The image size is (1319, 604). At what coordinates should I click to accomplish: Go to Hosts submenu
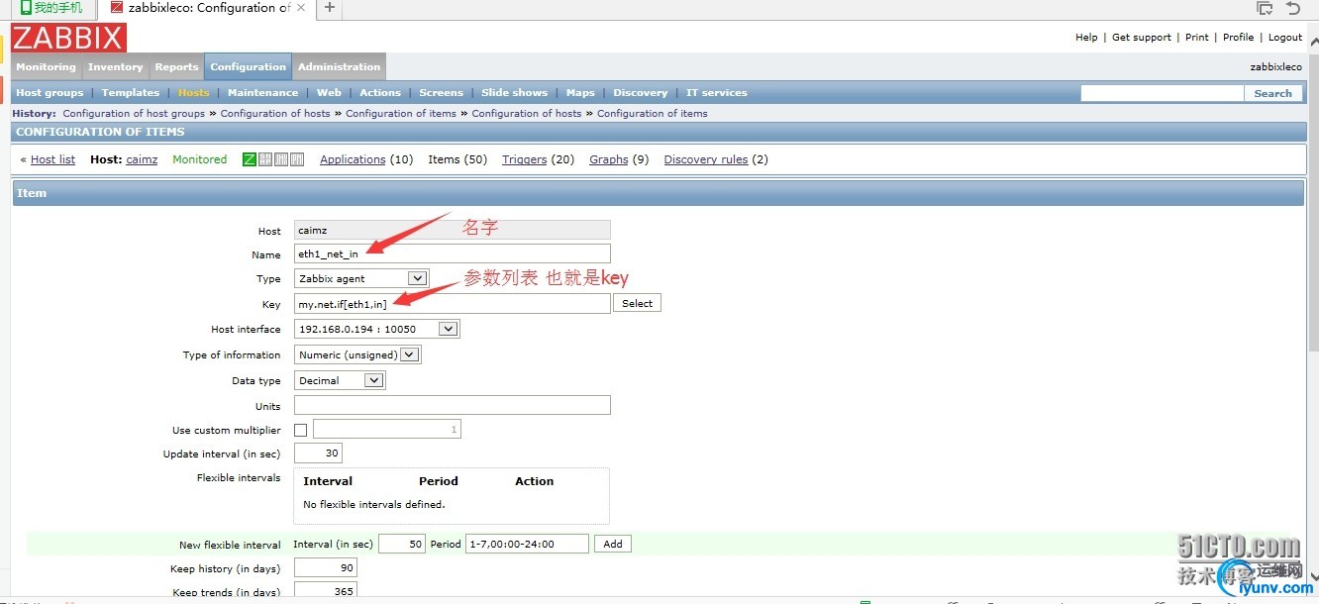point(193,93)
